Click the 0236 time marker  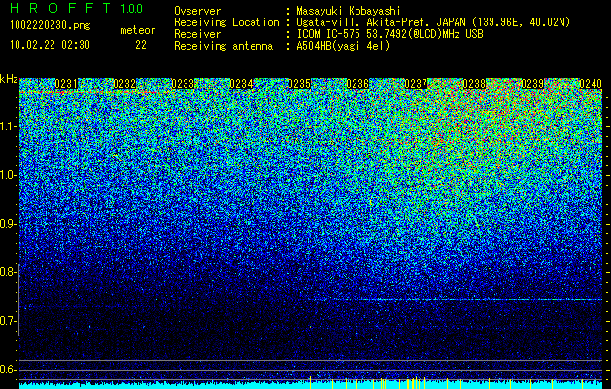coord(357,84)
